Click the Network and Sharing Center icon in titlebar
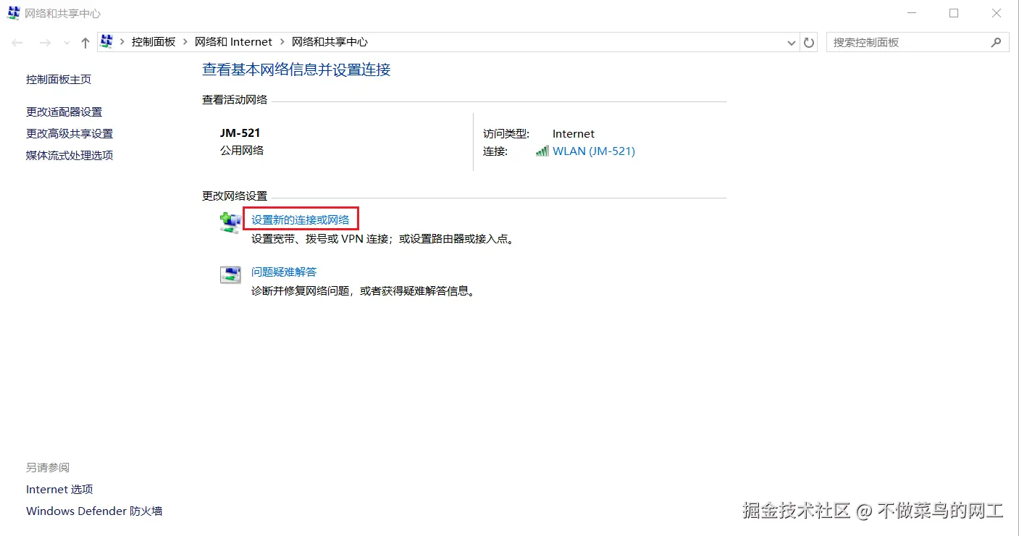 [x=13, y=12]
